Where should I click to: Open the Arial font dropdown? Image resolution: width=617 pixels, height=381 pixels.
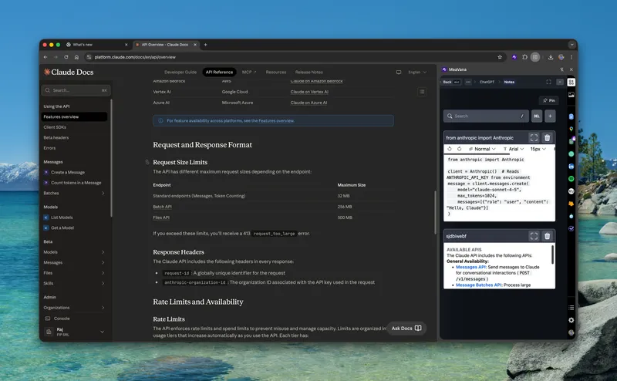[x=514, y=149]
